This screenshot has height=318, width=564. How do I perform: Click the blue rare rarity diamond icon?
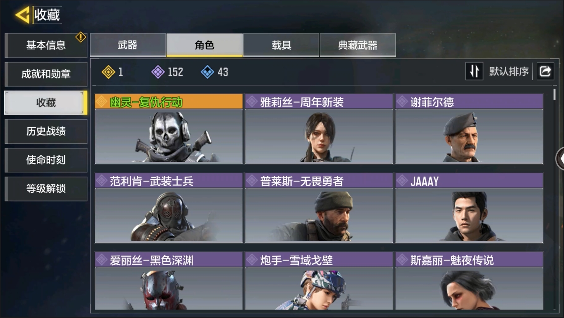click(207, 72)
